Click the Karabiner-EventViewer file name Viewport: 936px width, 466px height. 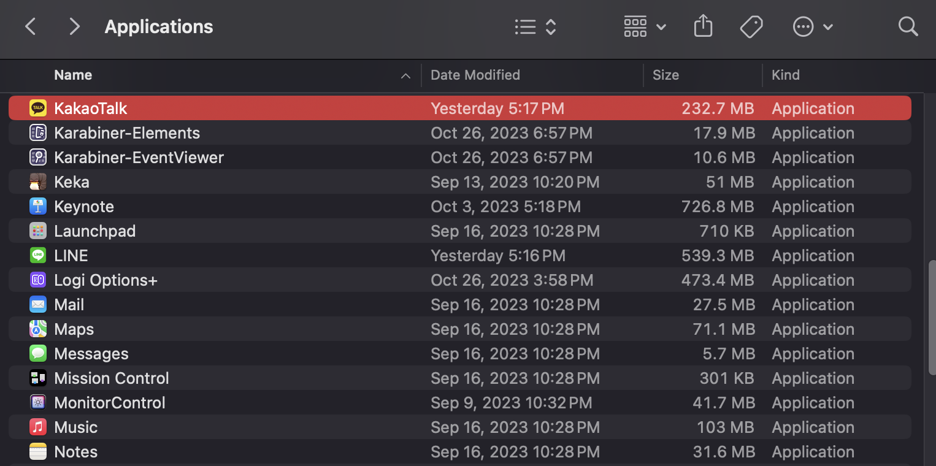click(139, 158)
